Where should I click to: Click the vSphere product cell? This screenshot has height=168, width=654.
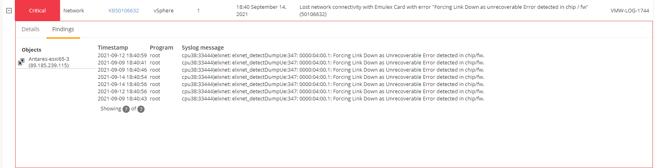click(164, 11)
